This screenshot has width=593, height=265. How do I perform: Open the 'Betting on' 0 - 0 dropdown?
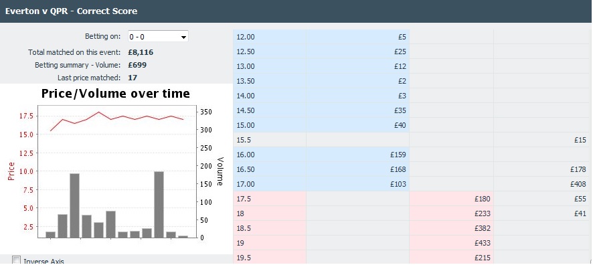[x=158, y=37]
